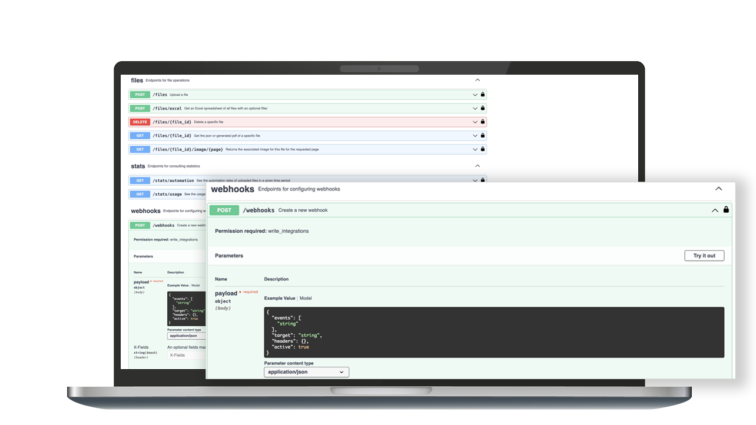Viewport: 756px width, 425px height.
Task: Click the lock icon on GET /stats/automation row
Action: tap(482, 180)
